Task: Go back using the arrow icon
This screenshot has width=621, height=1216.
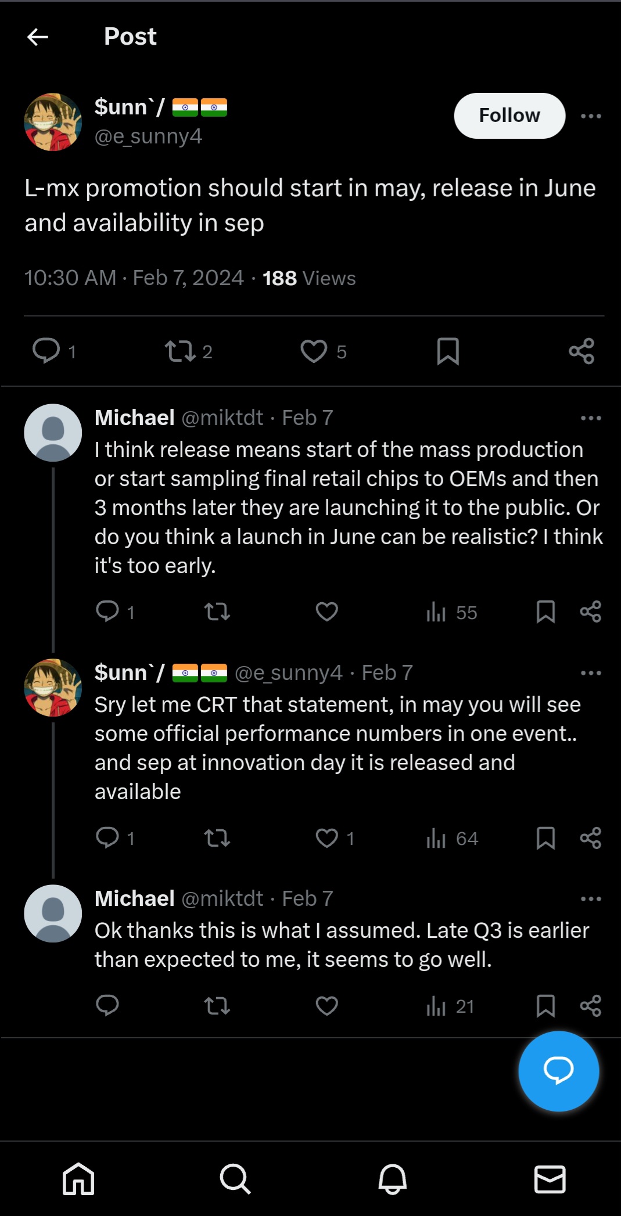Action: coord(38,37)
